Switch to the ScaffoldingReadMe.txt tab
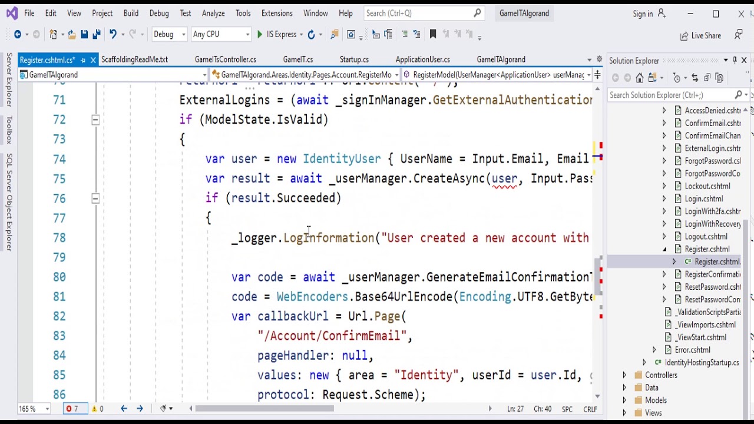 point(134,59)
